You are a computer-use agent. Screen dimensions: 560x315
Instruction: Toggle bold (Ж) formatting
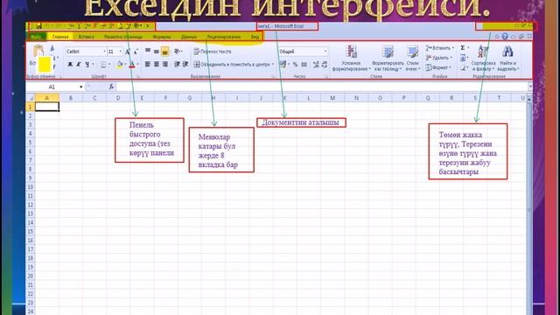coord(70,64)
